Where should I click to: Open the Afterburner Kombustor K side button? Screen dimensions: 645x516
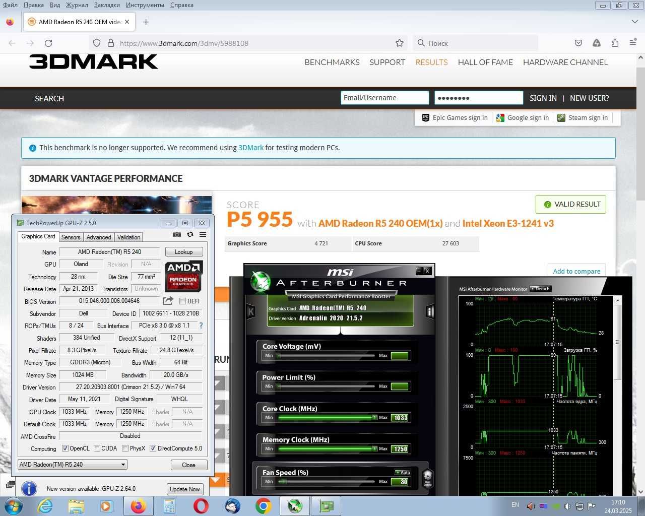[250, 312]
